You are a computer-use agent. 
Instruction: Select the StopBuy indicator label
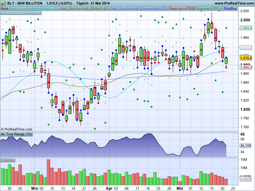(x=230, y=9)
